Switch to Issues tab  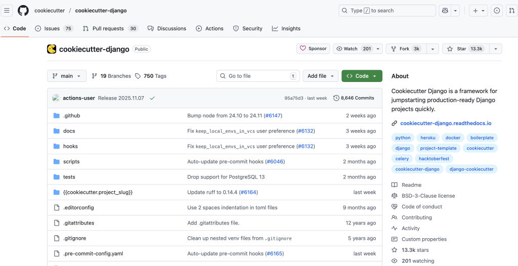(x=54, y=28)
